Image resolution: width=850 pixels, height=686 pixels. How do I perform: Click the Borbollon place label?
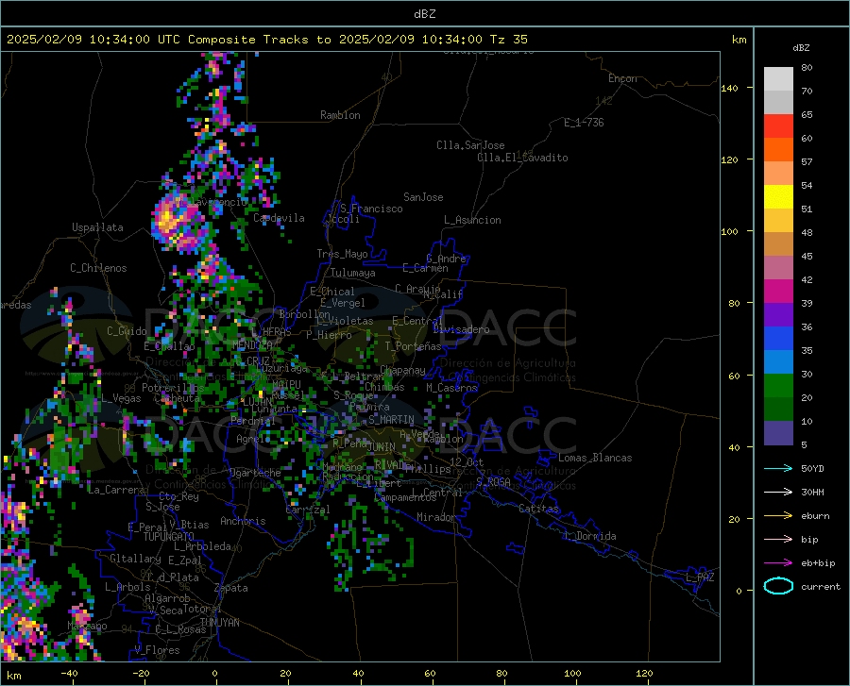point(305,314)
